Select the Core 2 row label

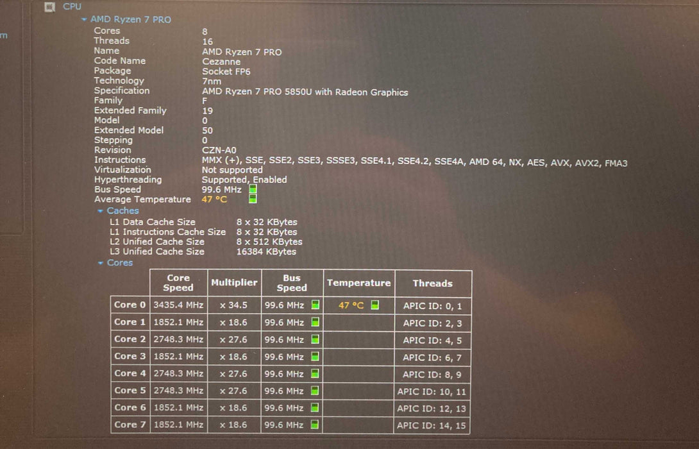(x=130, y=339)
